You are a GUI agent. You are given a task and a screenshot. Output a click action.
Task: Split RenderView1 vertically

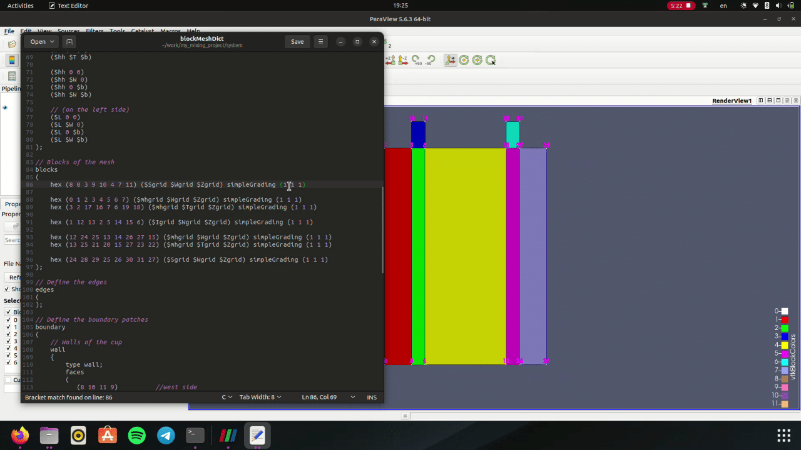[x=770, y=100]
